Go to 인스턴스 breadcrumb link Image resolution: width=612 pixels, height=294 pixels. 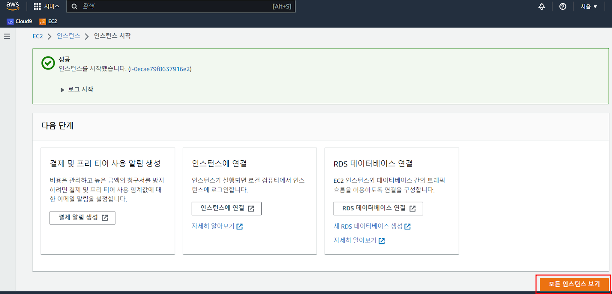[68, 36]
